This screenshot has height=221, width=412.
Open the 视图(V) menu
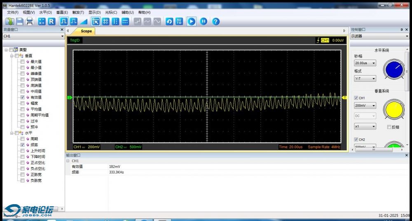pyautogui.click(x=29, y=12)
